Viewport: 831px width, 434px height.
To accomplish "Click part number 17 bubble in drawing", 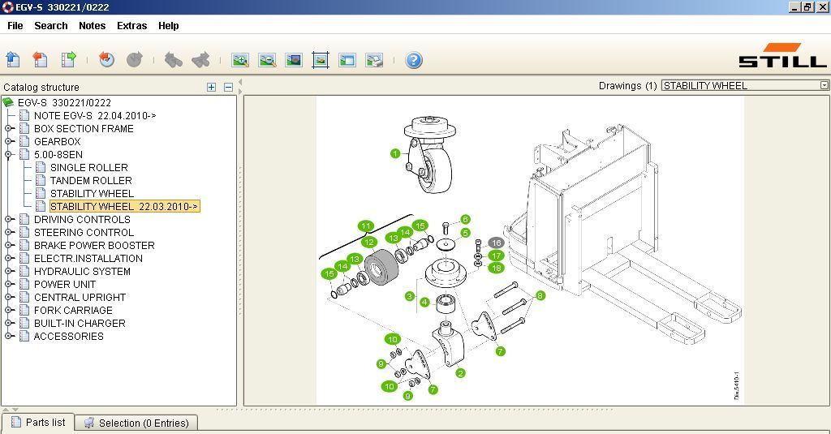I will 496,256.
